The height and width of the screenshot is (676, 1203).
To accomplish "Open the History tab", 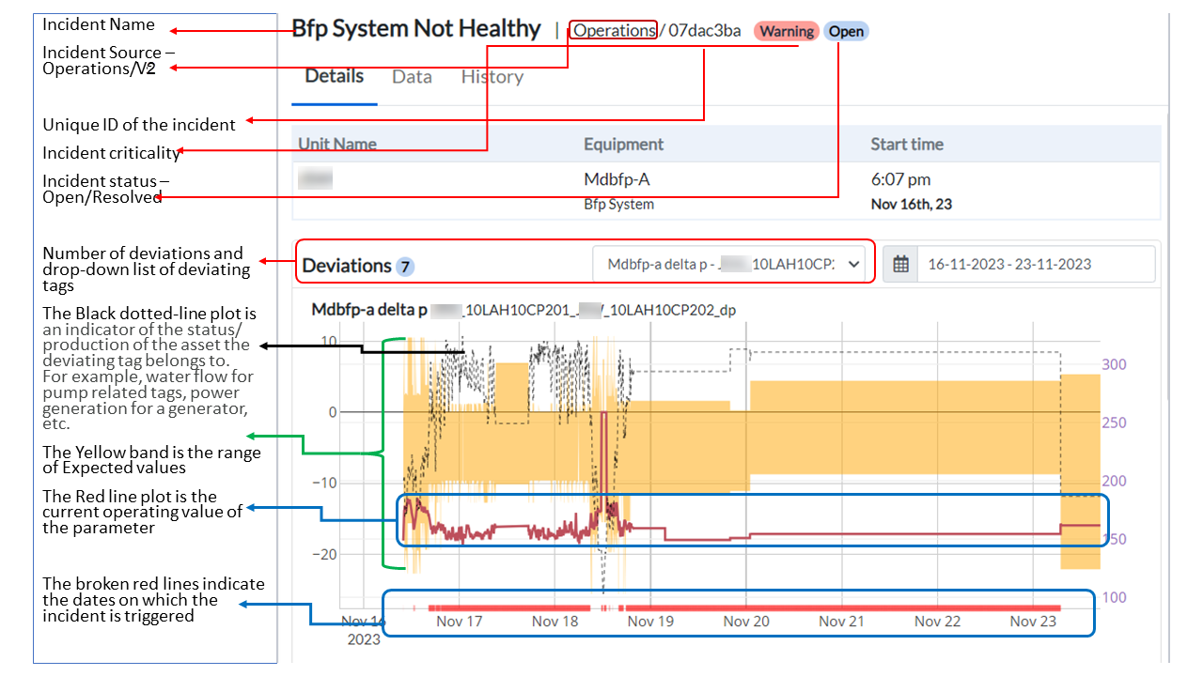I will tap(492, 77).
